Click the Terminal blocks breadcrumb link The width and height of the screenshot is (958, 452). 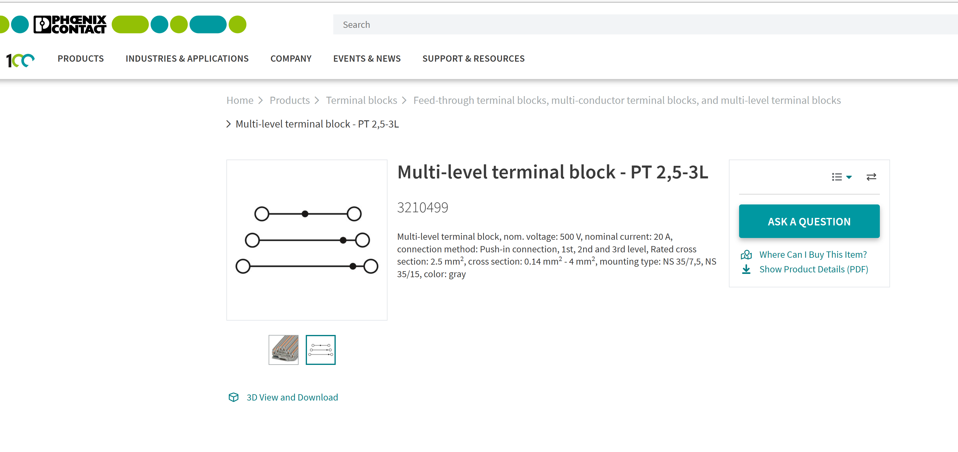(x=361, y=100)
